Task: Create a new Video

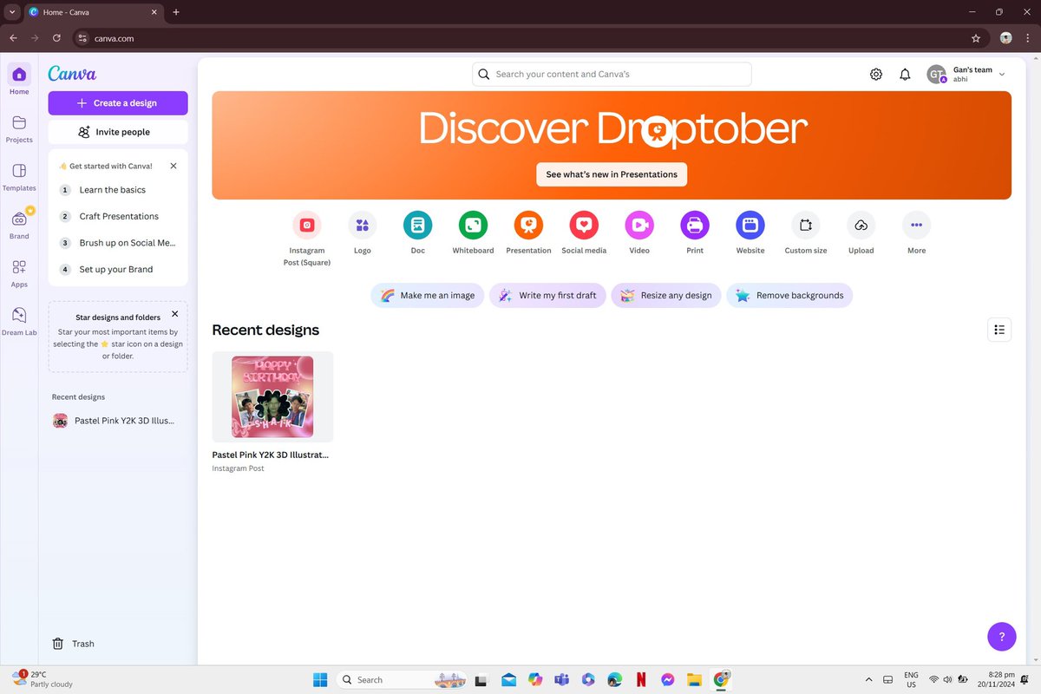Action: click(x=639, y=225)
